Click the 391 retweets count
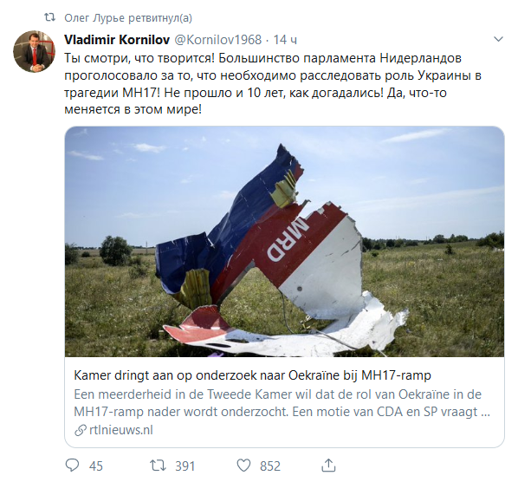The width and height of the screenshot is (518, 482). (185, 466)
